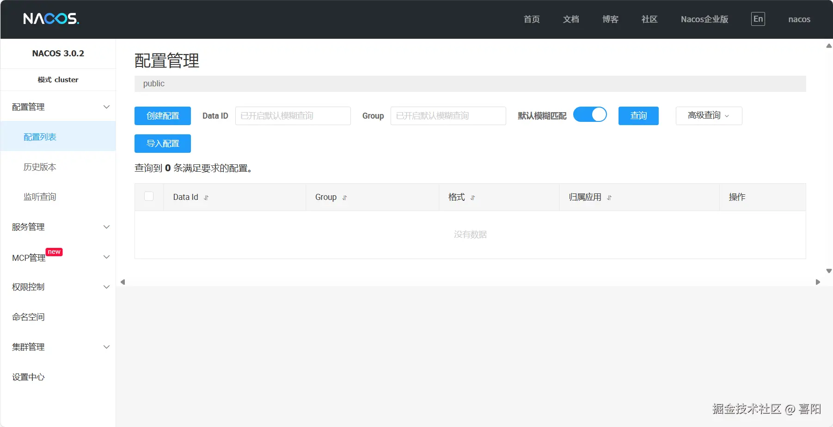833x427 pixels.
Task: Click the 模式 cluster label
Action: pyautogui.click(x=58, y=79)
